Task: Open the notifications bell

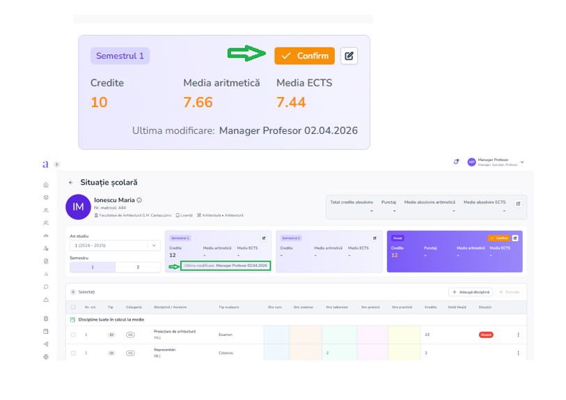Action: [456, 162]
